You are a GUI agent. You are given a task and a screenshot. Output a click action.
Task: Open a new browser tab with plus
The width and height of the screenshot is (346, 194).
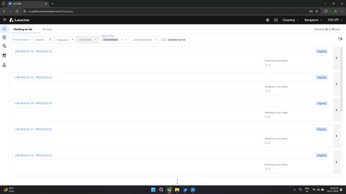point(52,4)
